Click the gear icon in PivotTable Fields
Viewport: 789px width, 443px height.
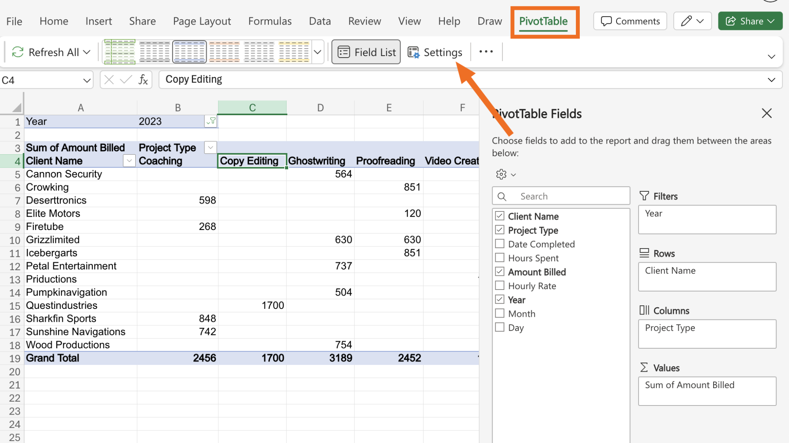(x=500, y=174)
